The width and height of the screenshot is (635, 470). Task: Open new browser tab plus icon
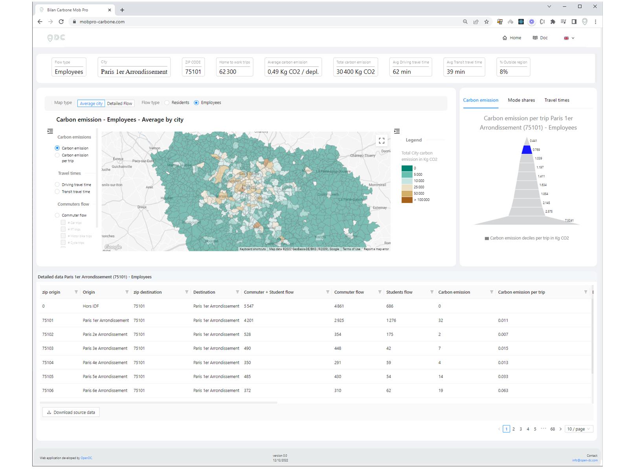122,10
